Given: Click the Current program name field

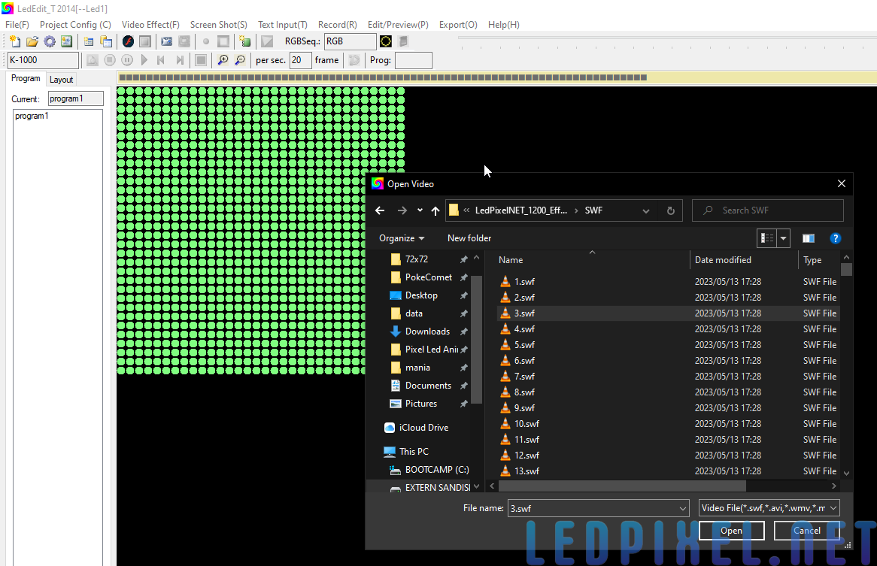Looking at the screenshot, I should (75, 98).
